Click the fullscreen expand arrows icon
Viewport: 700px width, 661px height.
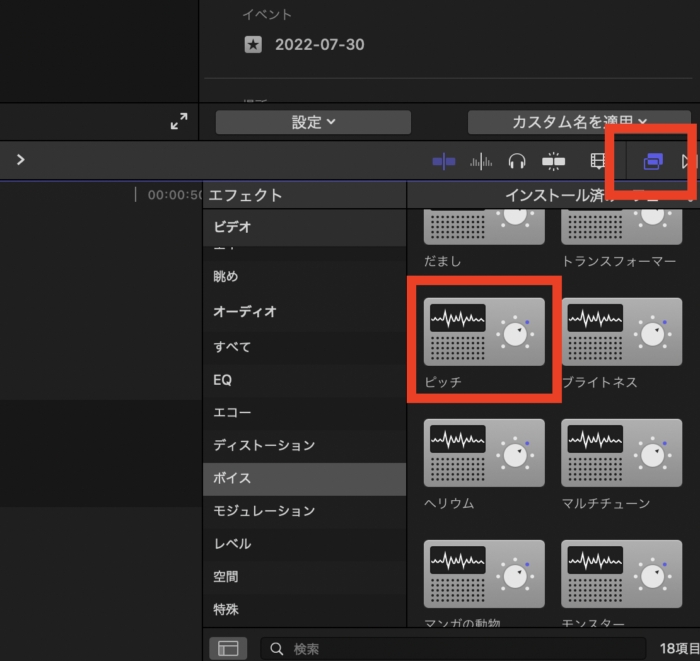tap(178, 121)
